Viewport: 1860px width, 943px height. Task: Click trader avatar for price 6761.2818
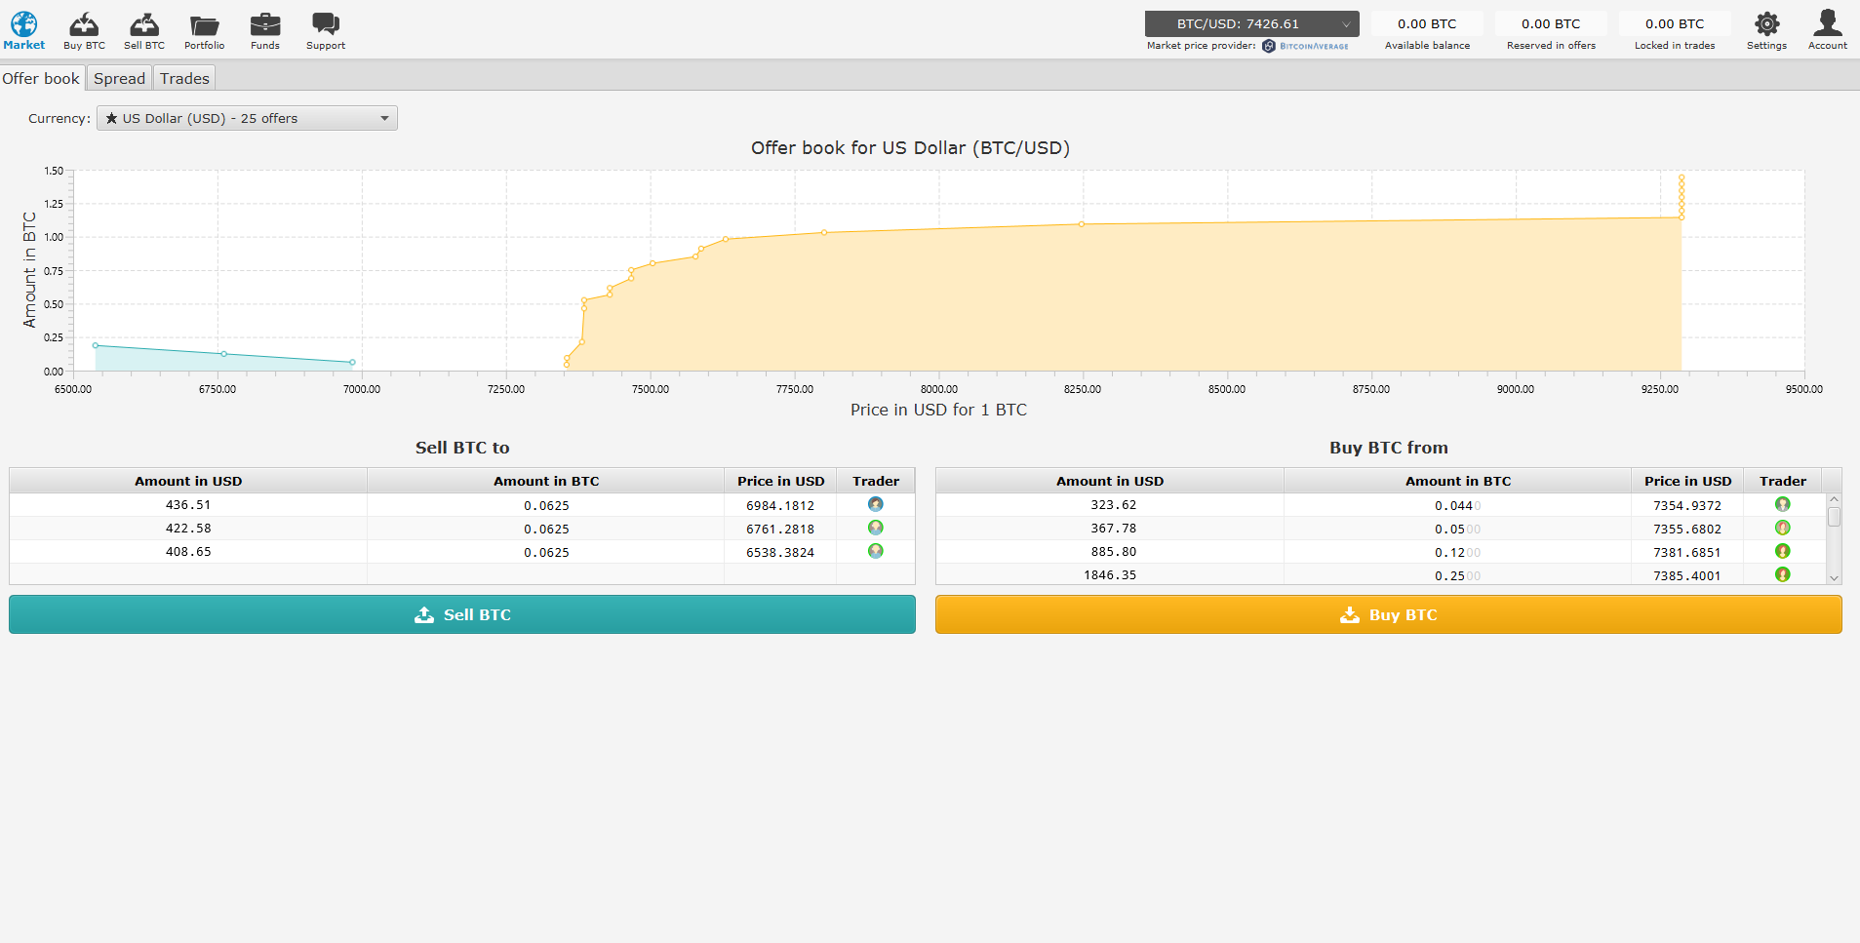(x=876, y=528)
